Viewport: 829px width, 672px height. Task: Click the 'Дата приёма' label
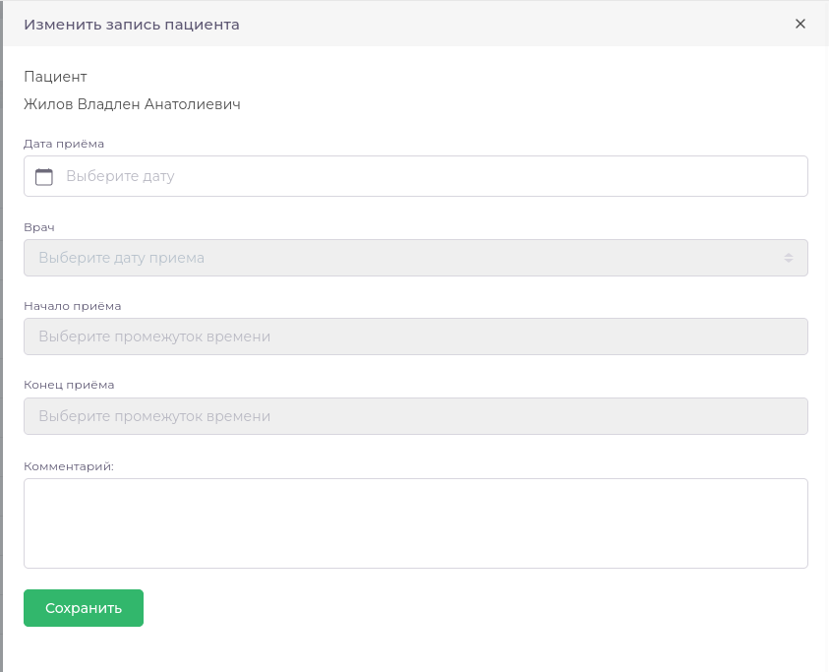pos(64,144)
